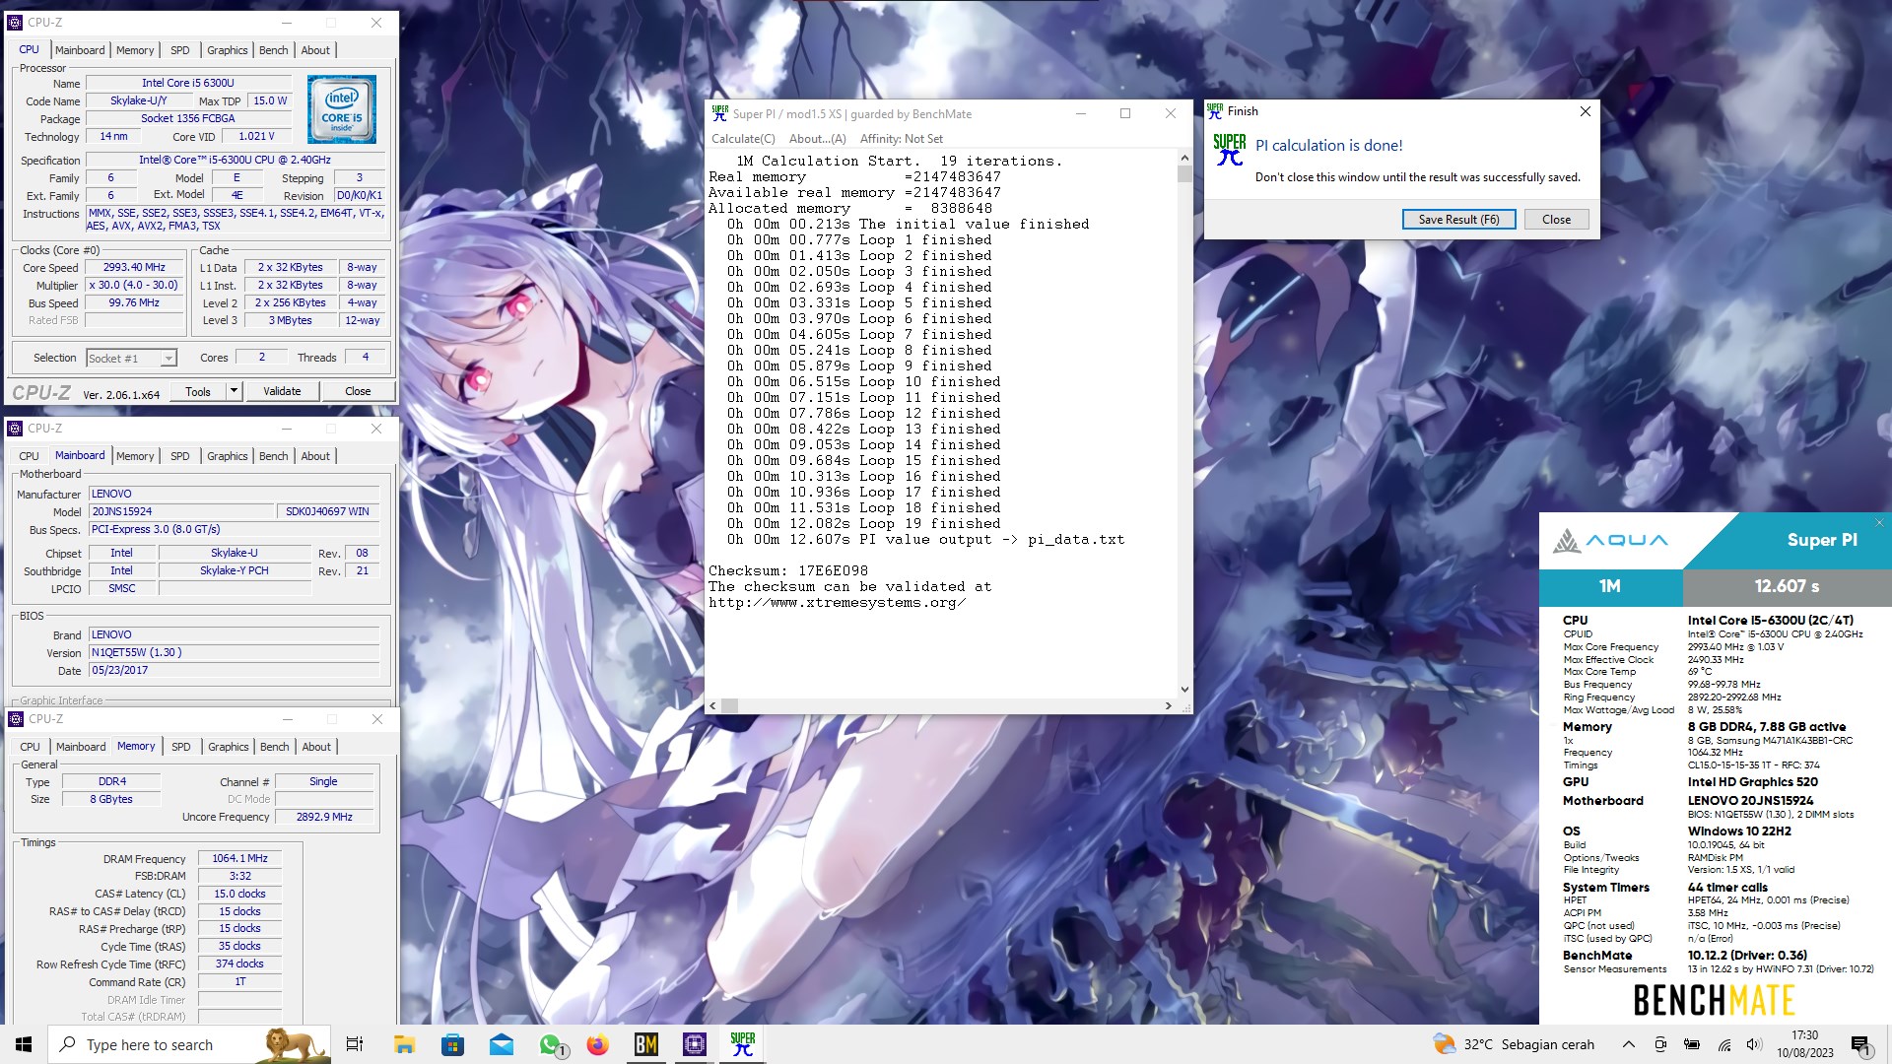
Task: Open the notification center icon
Action: [1860, 1044]
